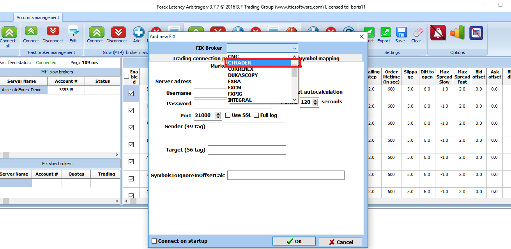
Task: Add a Slow (MT4) broker with plus icon
Action: pos(138,32)
